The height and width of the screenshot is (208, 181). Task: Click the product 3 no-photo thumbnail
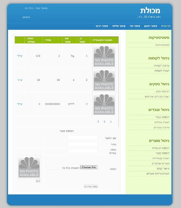[x=104, y=104]
